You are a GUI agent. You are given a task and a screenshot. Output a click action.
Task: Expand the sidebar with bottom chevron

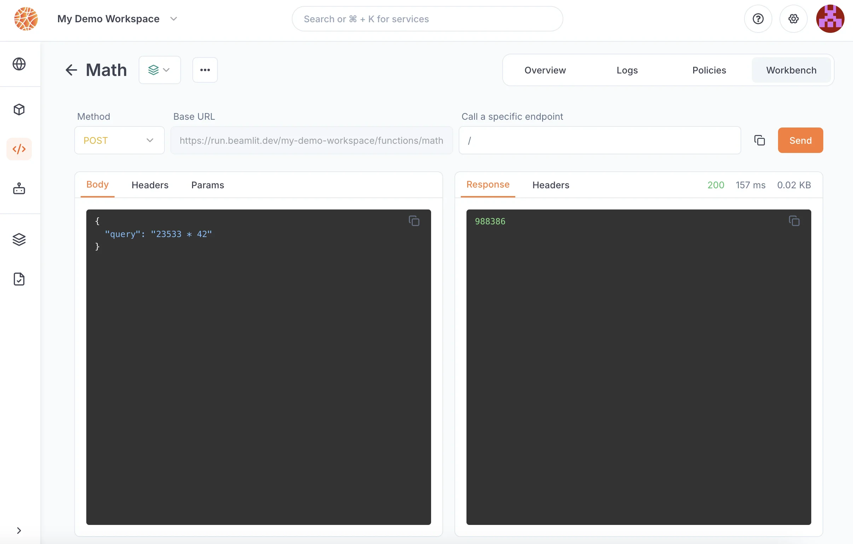[19, 530]
